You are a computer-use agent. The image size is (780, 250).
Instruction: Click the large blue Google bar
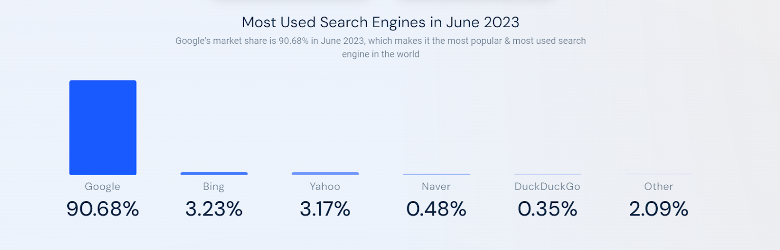(x=103, y=127)
